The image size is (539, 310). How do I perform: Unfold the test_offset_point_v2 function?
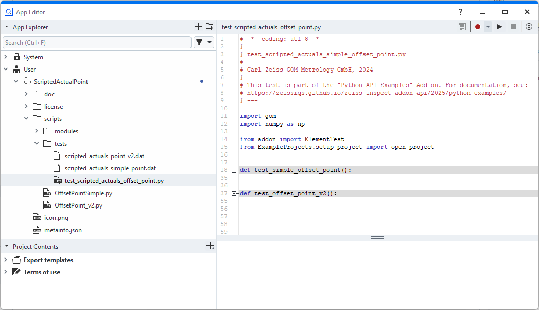234,194
